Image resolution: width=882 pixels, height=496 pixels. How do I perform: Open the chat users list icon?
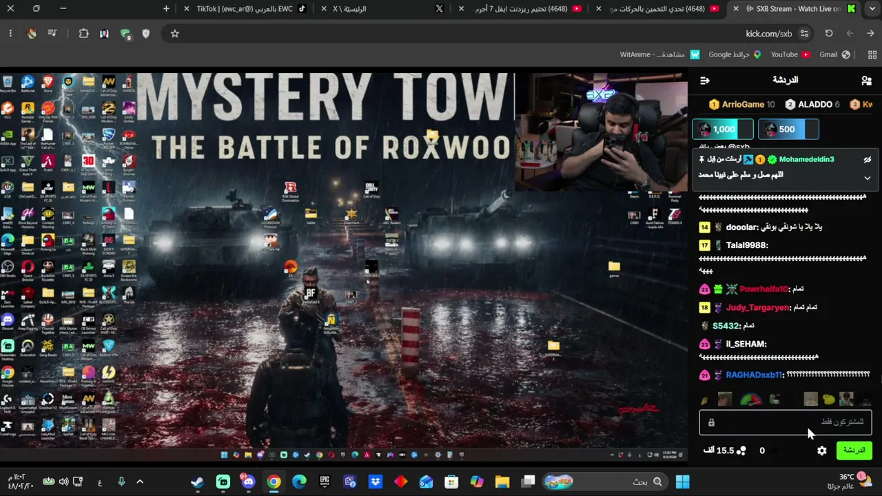click(866, 81)
